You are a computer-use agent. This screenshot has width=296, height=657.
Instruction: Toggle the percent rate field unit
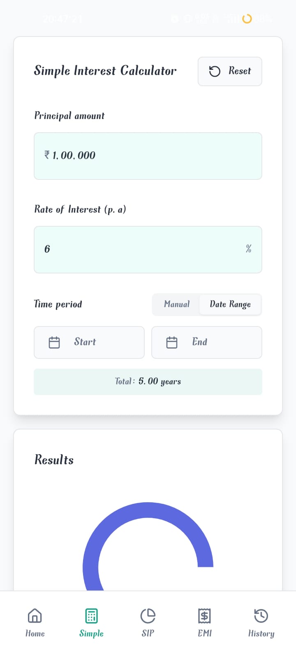coord(248,249)
